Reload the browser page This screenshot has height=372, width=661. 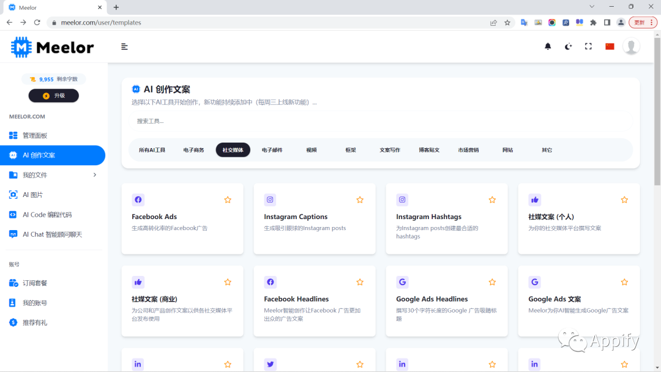point(37,22)
